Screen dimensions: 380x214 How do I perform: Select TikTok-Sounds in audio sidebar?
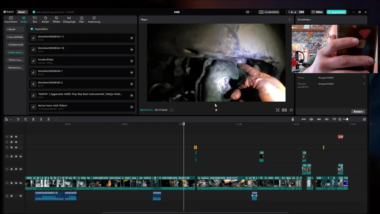point(15,60)
